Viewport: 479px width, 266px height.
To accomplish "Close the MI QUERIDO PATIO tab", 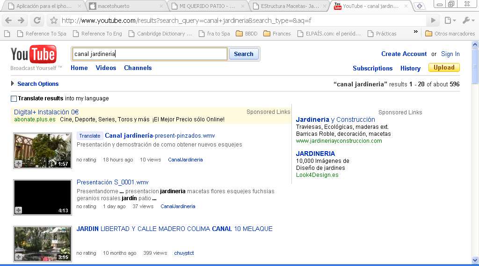I will (243, 6).
